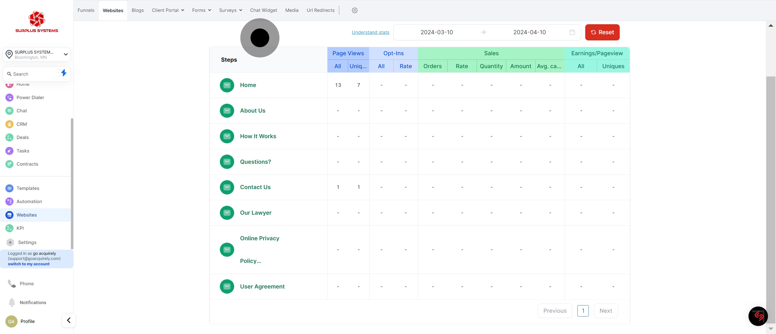Click the settings gear icon in top nav

(355, 10)
